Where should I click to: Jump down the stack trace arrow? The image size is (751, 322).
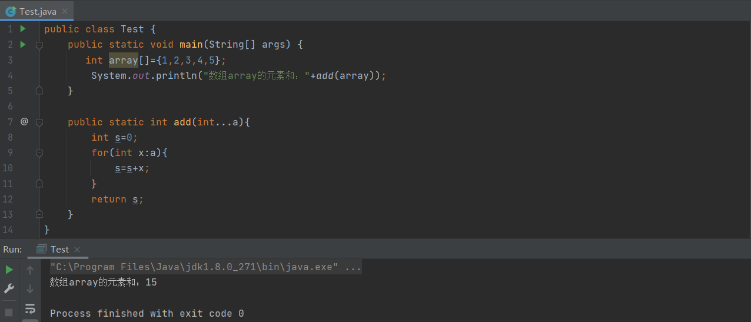30,289
